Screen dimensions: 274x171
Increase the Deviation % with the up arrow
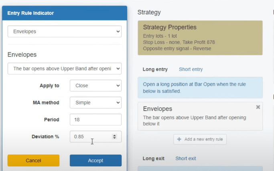pos(114,135)
